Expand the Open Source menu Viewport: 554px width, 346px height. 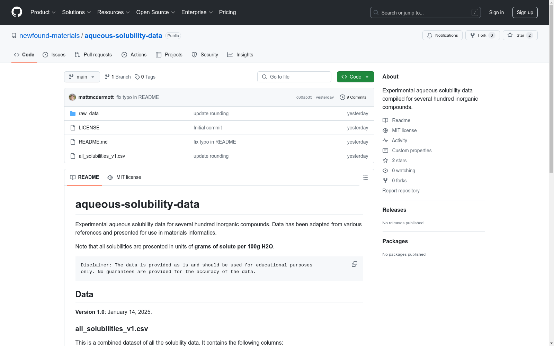pos(156,12)
